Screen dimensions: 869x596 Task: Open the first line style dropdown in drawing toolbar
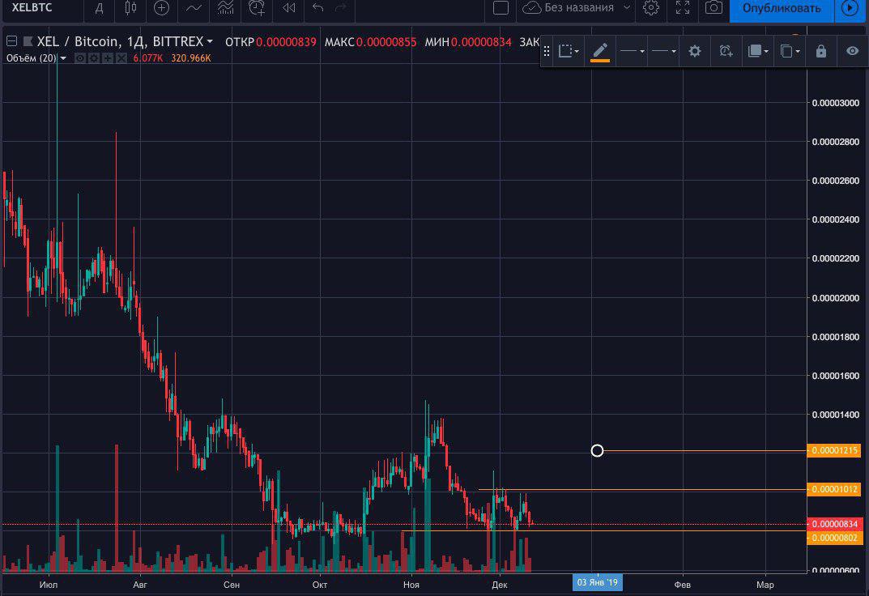632,52
